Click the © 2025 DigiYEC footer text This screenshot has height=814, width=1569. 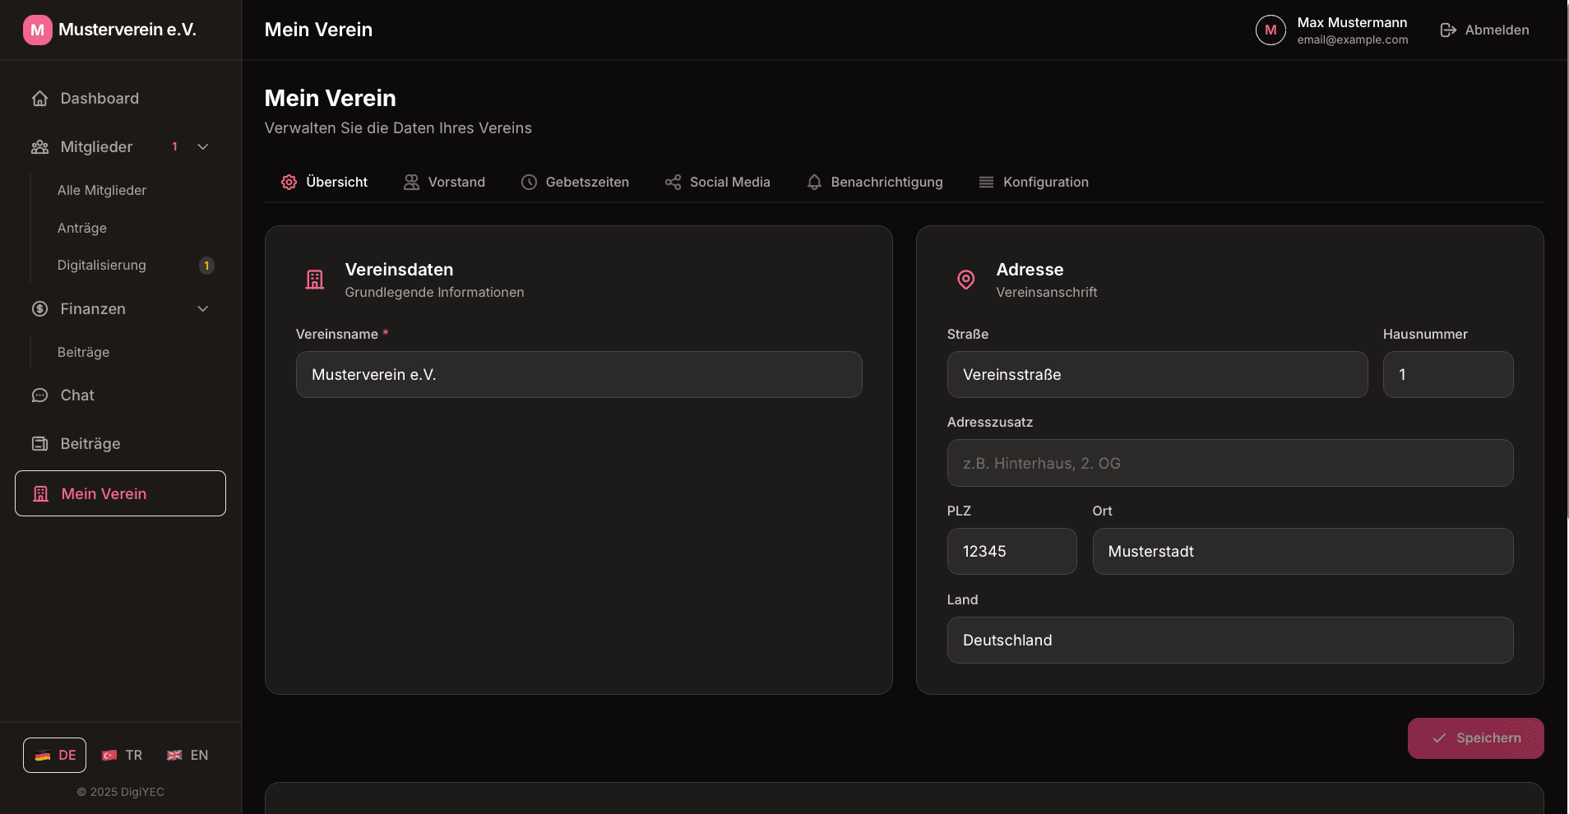tap(121, 792)
